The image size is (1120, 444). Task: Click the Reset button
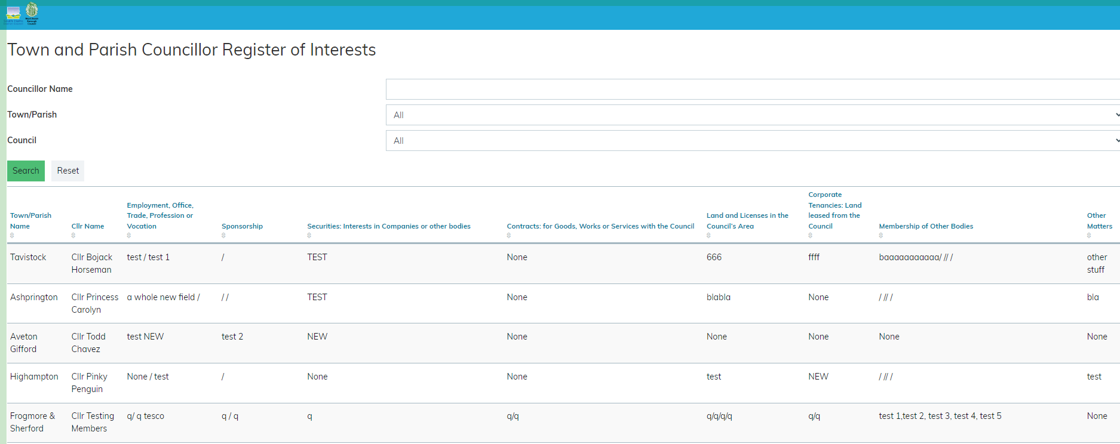pyautogui.click(x=67, y=171)
